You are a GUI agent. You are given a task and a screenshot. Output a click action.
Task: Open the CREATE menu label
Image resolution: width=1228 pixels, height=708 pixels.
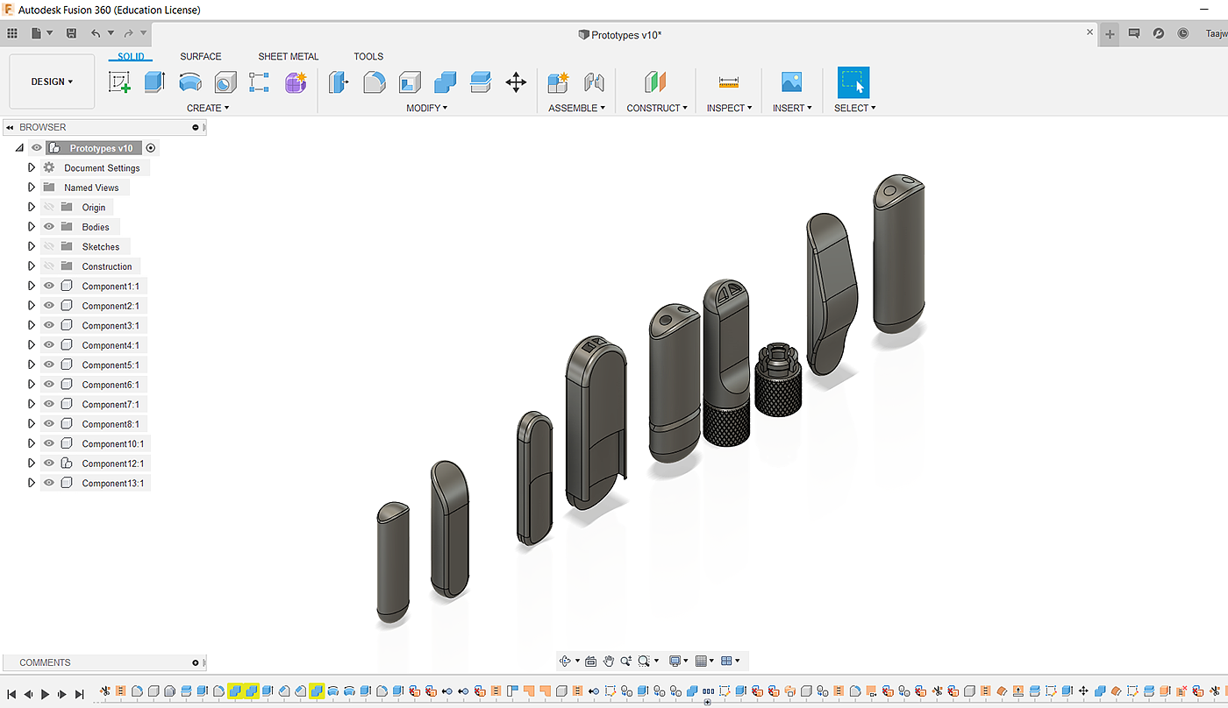point(208,108)
